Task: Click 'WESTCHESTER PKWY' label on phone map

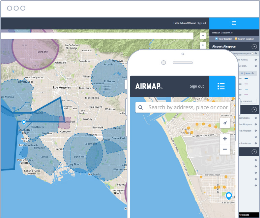Action: coord(203,135)
